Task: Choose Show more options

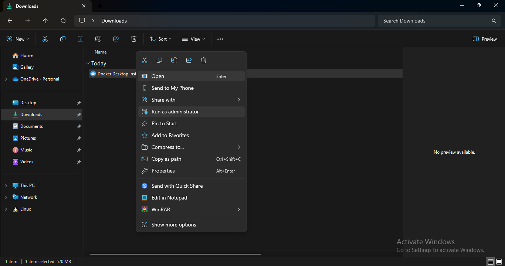Action: (174, 225)
